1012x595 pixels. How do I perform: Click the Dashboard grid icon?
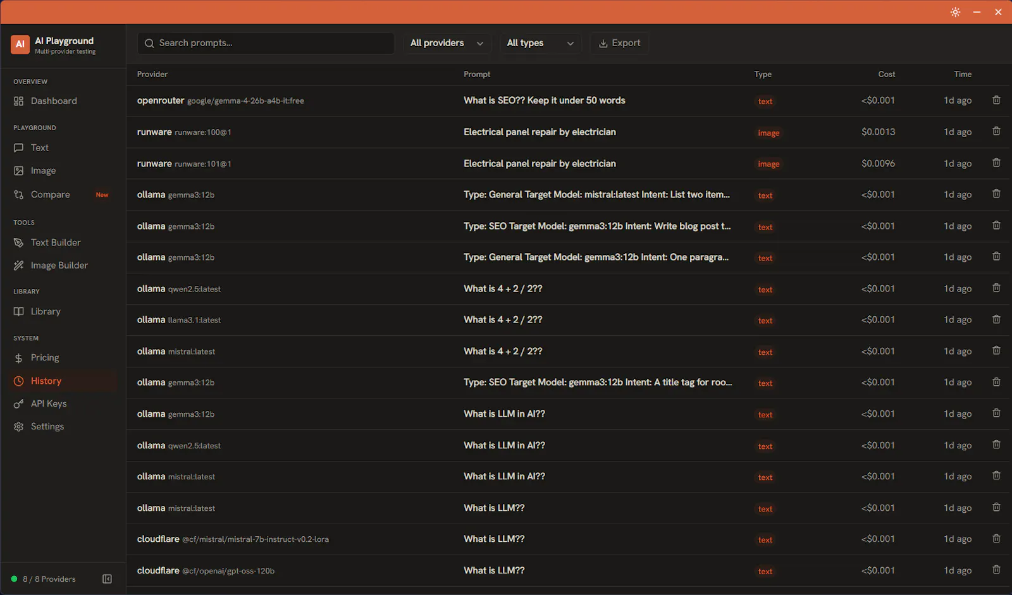click(19, 101)
